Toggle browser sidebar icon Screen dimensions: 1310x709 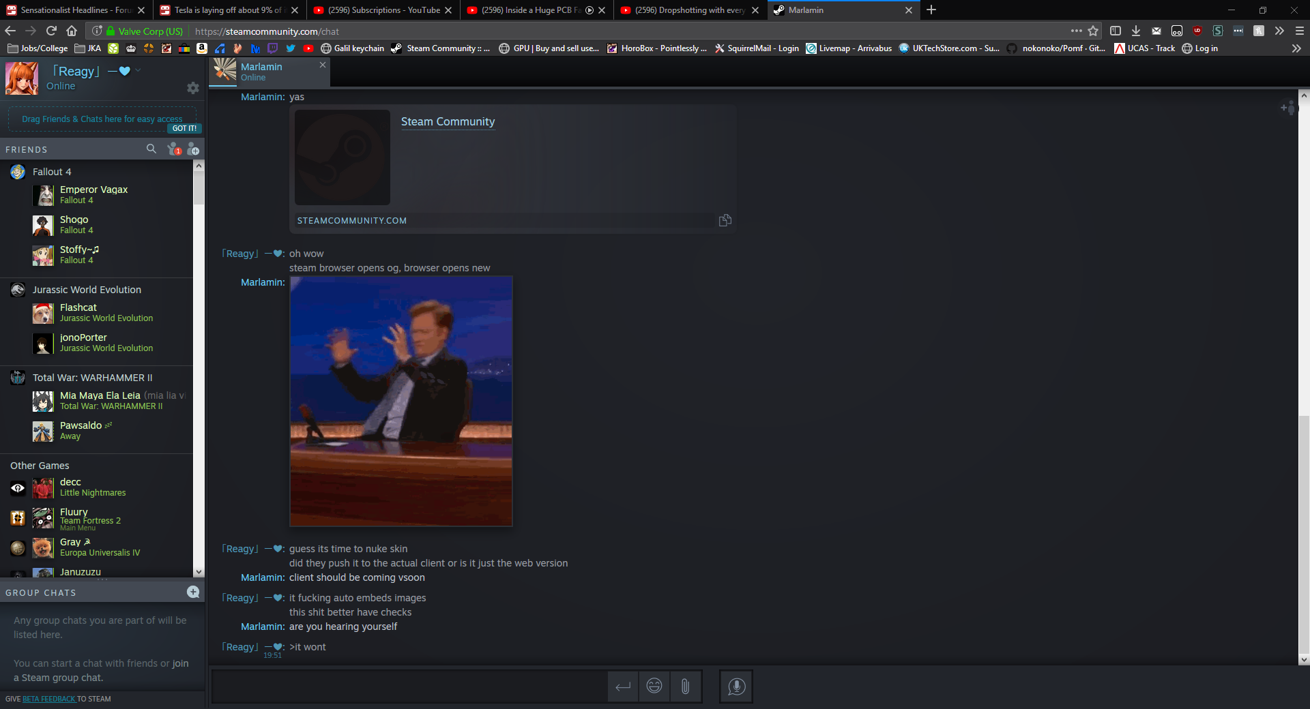[1116, 31]
